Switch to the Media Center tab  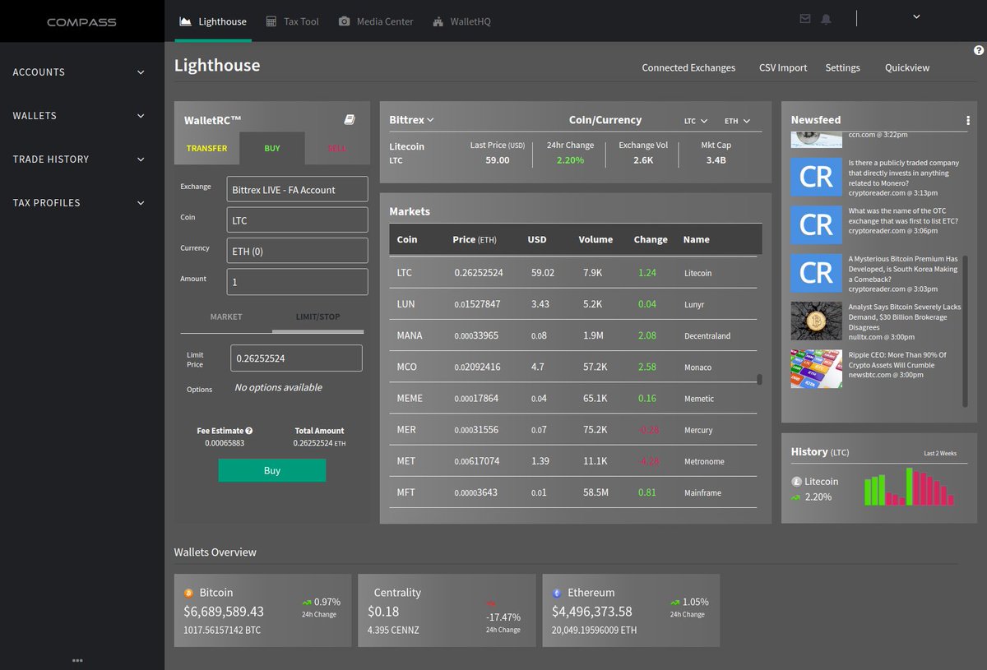(x=376, y=21)
